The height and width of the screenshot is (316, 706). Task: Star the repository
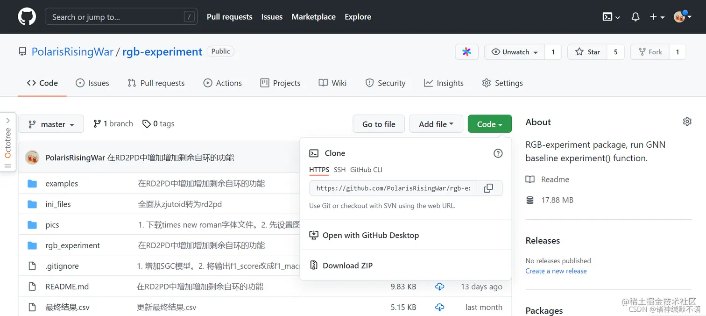pyautogui.click(x=587, y=52)
